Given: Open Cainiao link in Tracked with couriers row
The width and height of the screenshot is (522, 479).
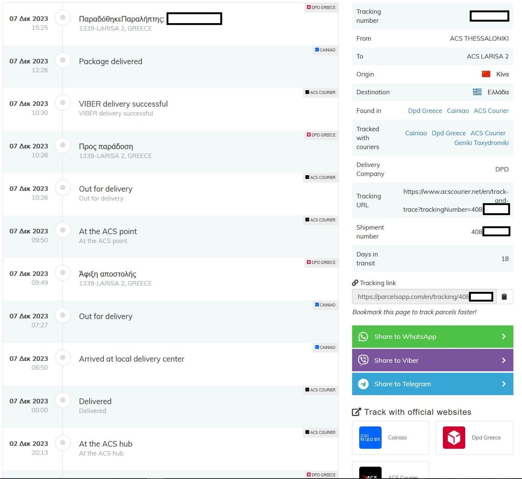Looking at the screenshot, I should click(416, 133).
